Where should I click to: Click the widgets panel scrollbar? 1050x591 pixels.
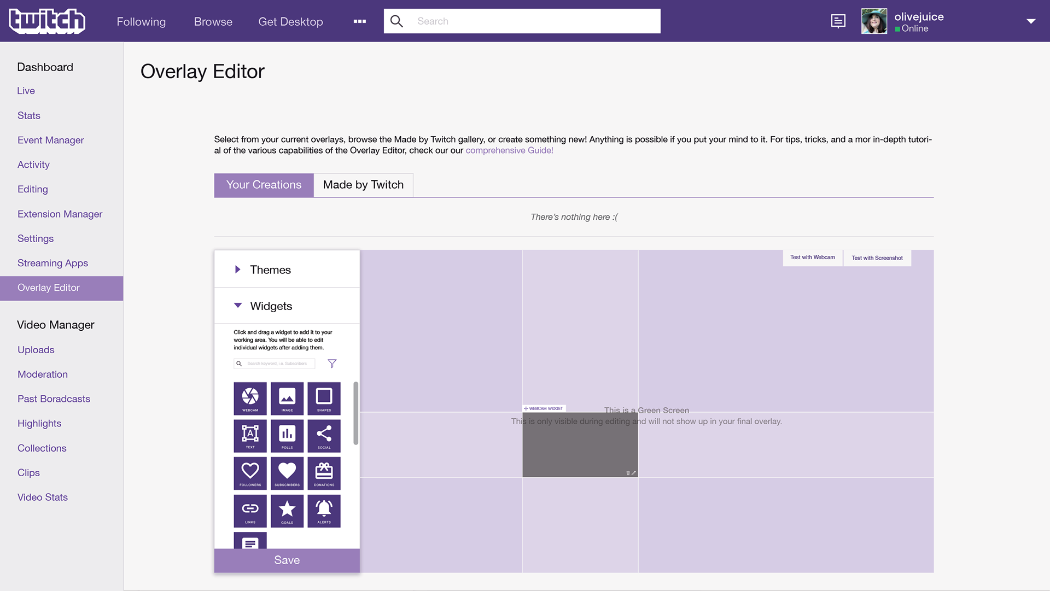356,413
